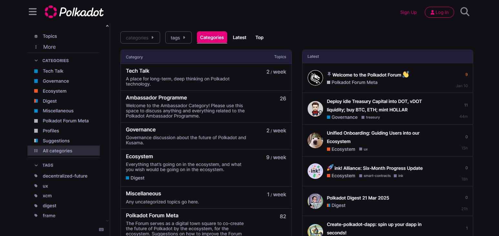Click the Log In button
Viewport: 499px width, 236px height.
point(439,12)
